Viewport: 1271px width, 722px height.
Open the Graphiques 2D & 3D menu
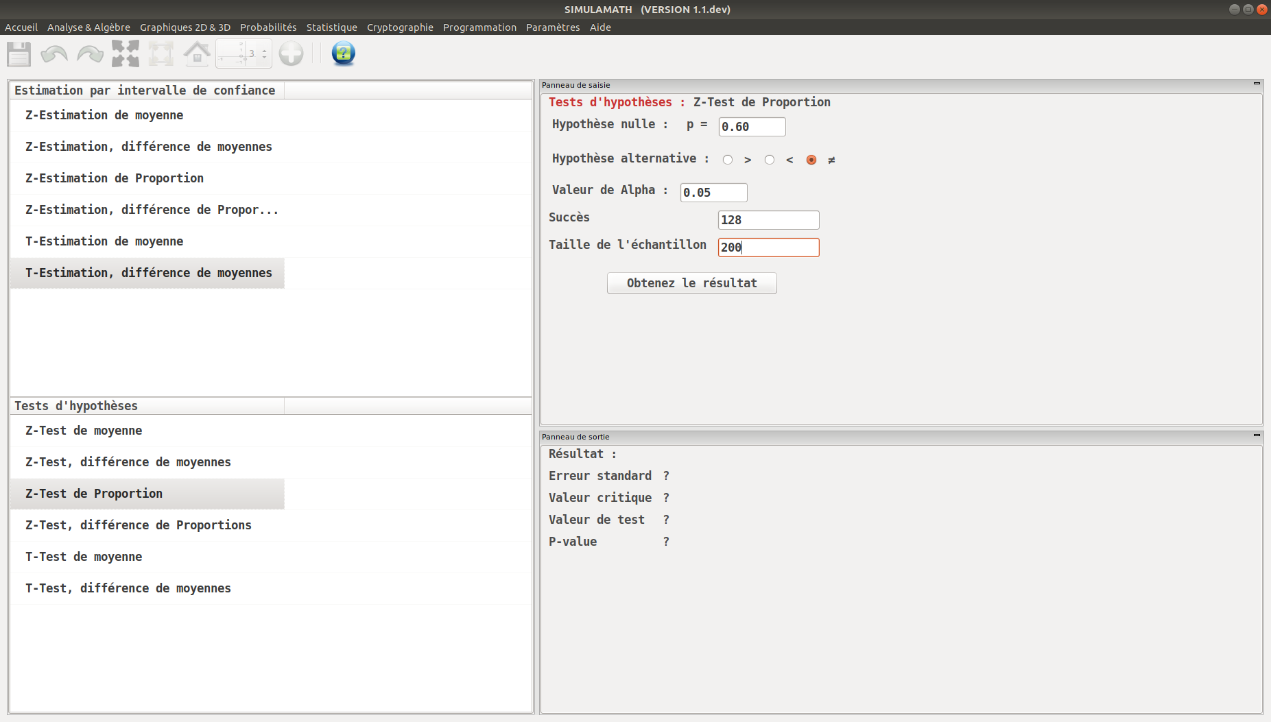[x=185, y=27]
